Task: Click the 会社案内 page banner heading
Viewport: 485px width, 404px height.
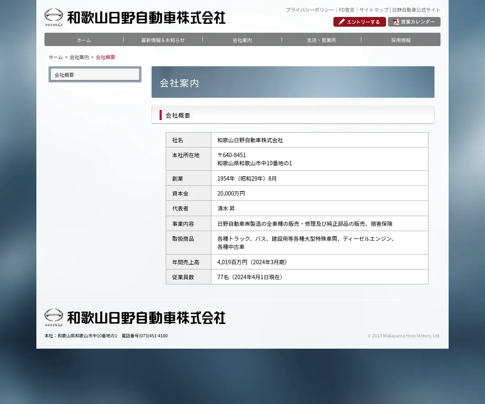Action: (179, 83)
